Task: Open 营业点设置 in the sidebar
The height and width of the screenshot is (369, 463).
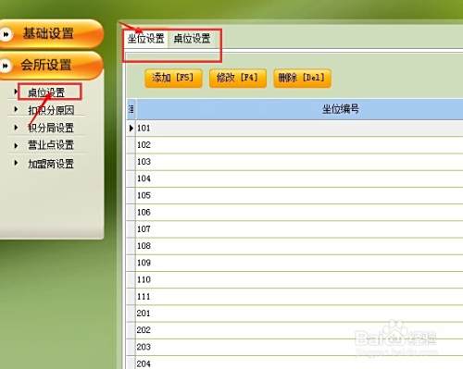Action: pyautogui.click(x=51, y=145)
